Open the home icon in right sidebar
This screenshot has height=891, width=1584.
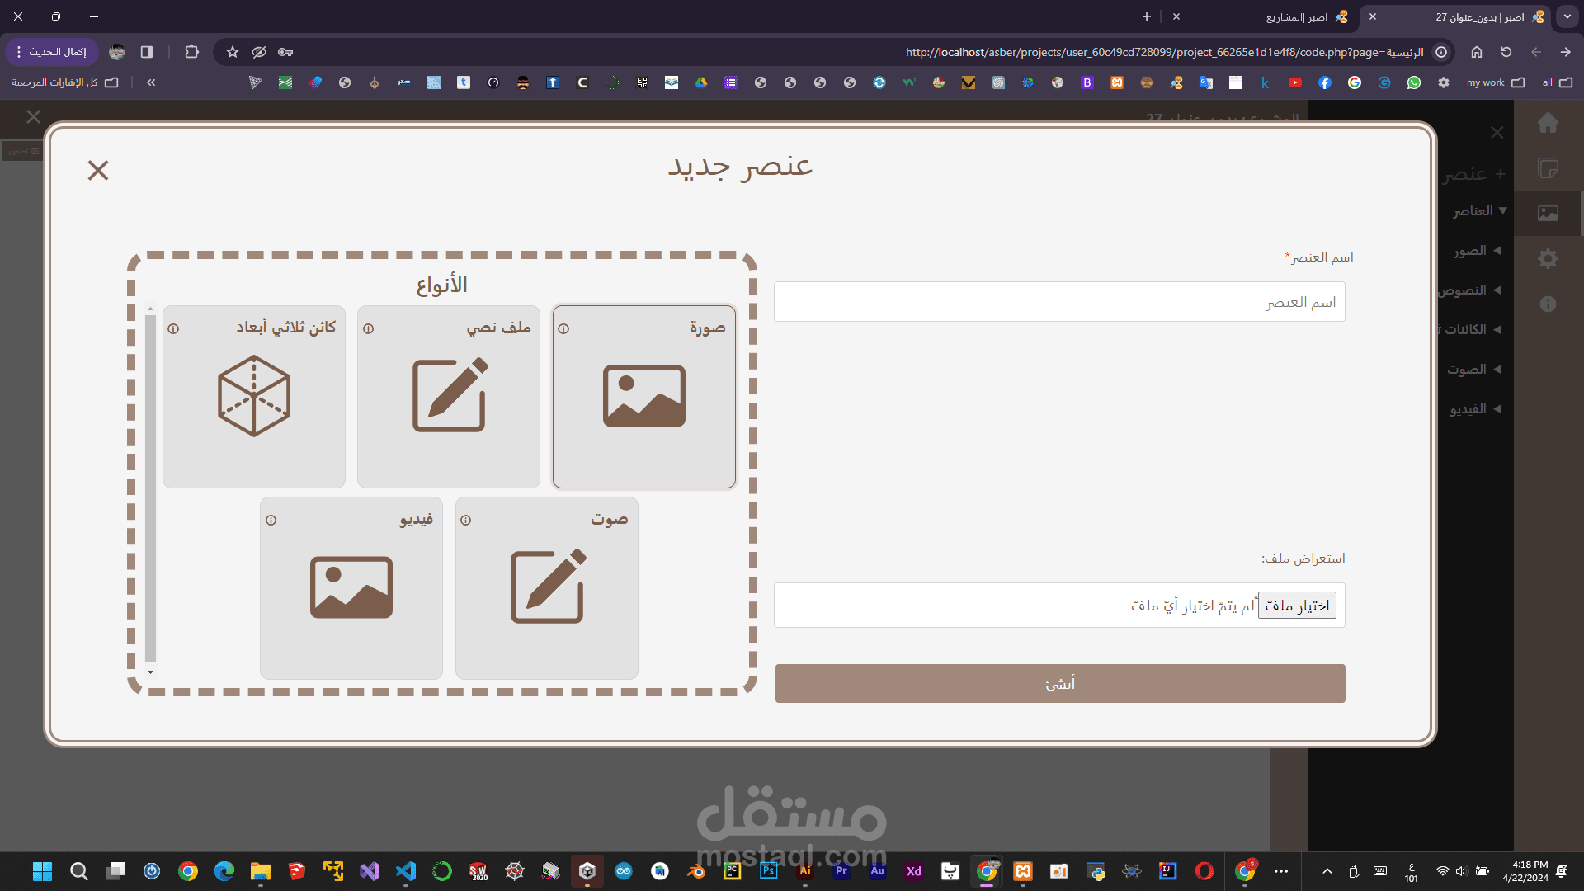pyautogui.click(x=1548, y=124)
